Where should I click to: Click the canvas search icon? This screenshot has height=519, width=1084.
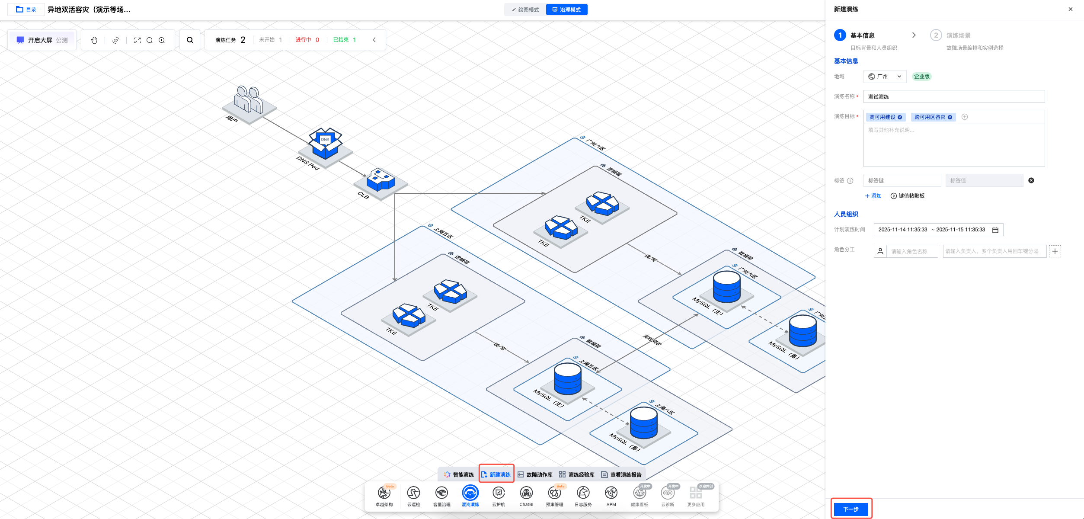pyautogui.click(x=190, y=40)
